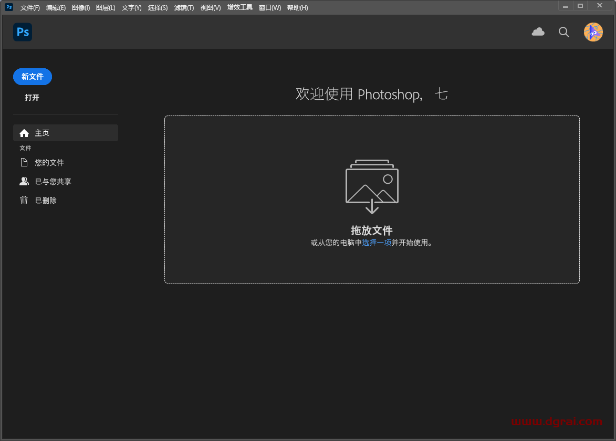The image size is (616, 441).
Task: Click the 已与您共享 people icon
Action: 24,181
